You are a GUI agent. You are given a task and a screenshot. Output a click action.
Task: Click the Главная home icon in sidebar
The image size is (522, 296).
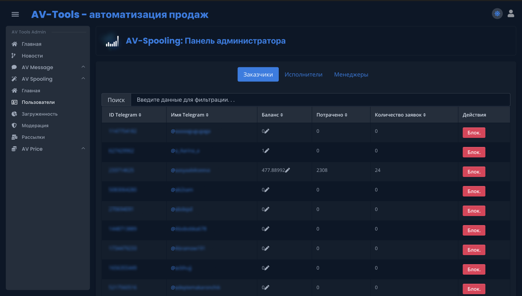coord(14,44)
